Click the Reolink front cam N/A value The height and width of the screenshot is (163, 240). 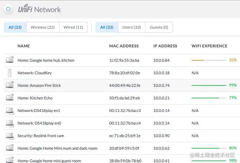(x=195, y=136)
